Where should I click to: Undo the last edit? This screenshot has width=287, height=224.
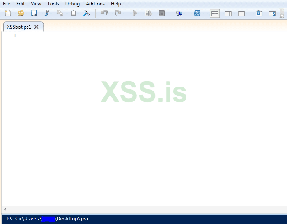(x=105, y=13)
